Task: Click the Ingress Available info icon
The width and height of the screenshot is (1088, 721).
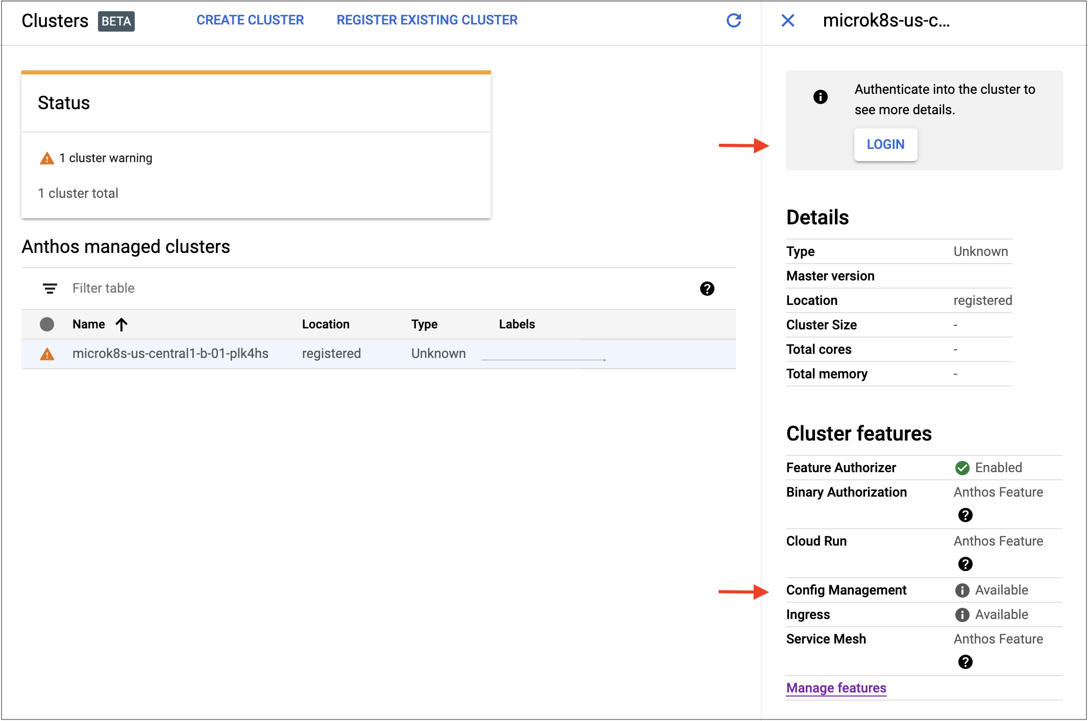Action: pos(962,615)
